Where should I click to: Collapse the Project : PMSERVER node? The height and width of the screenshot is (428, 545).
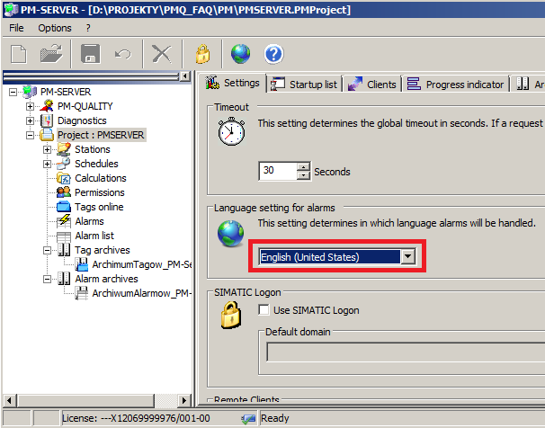(x=30, y=135)
